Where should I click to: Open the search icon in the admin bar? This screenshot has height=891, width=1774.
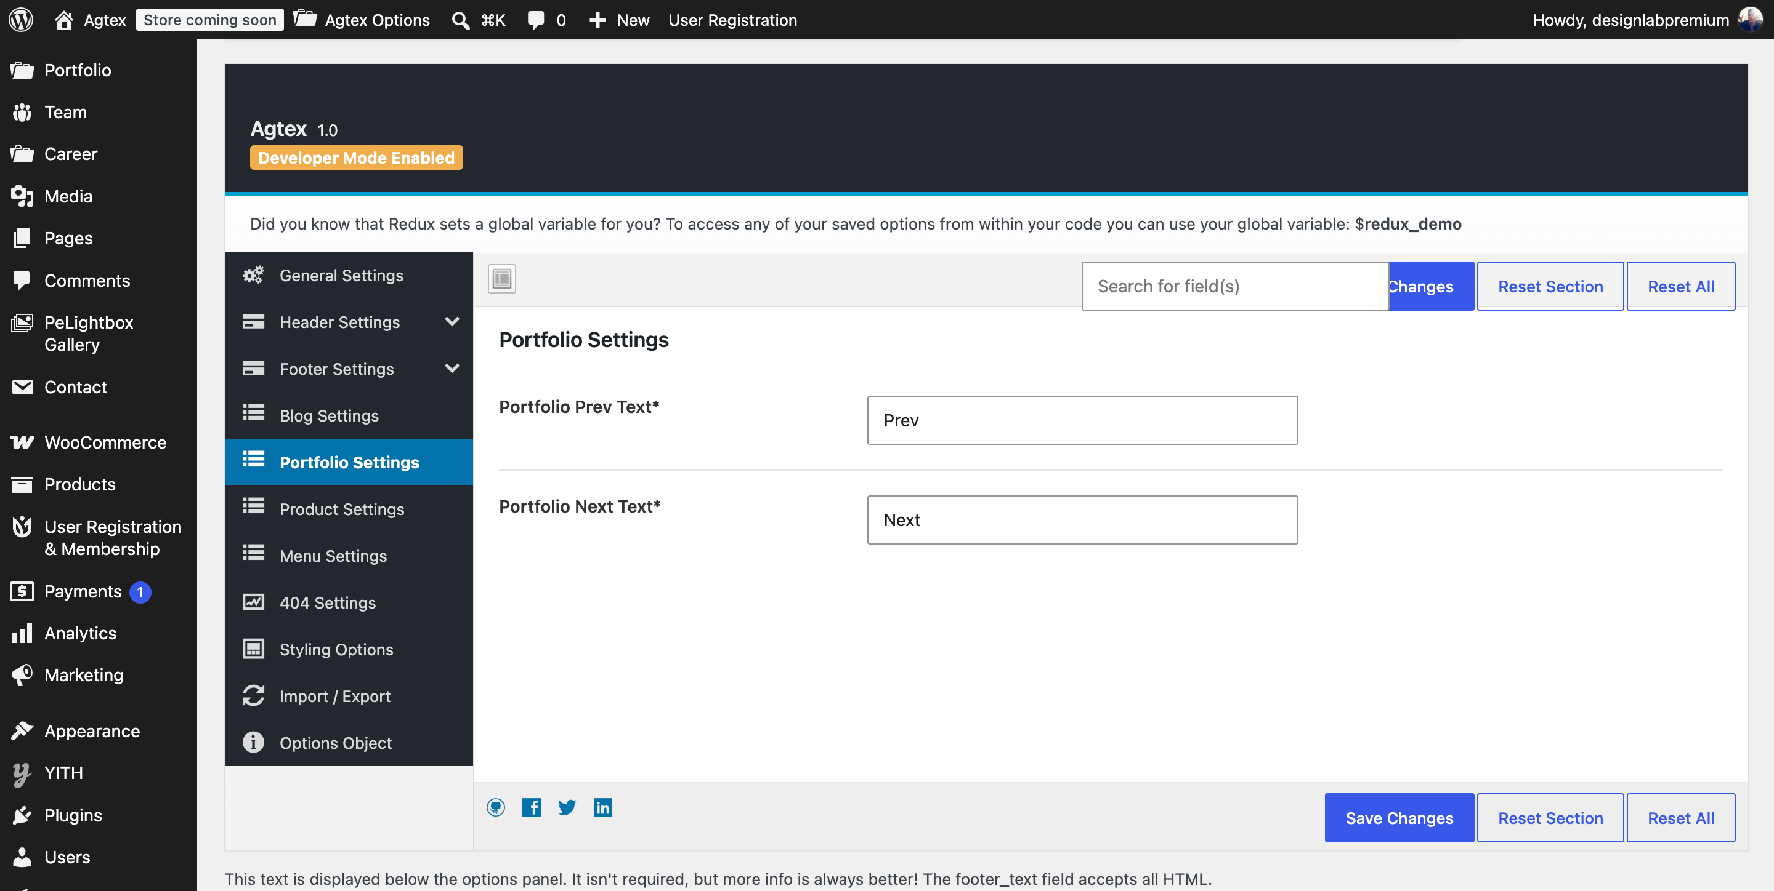coord(460,20)
